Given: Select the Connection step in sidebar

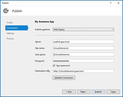Looking at the screenshot, I should point(17,28).
